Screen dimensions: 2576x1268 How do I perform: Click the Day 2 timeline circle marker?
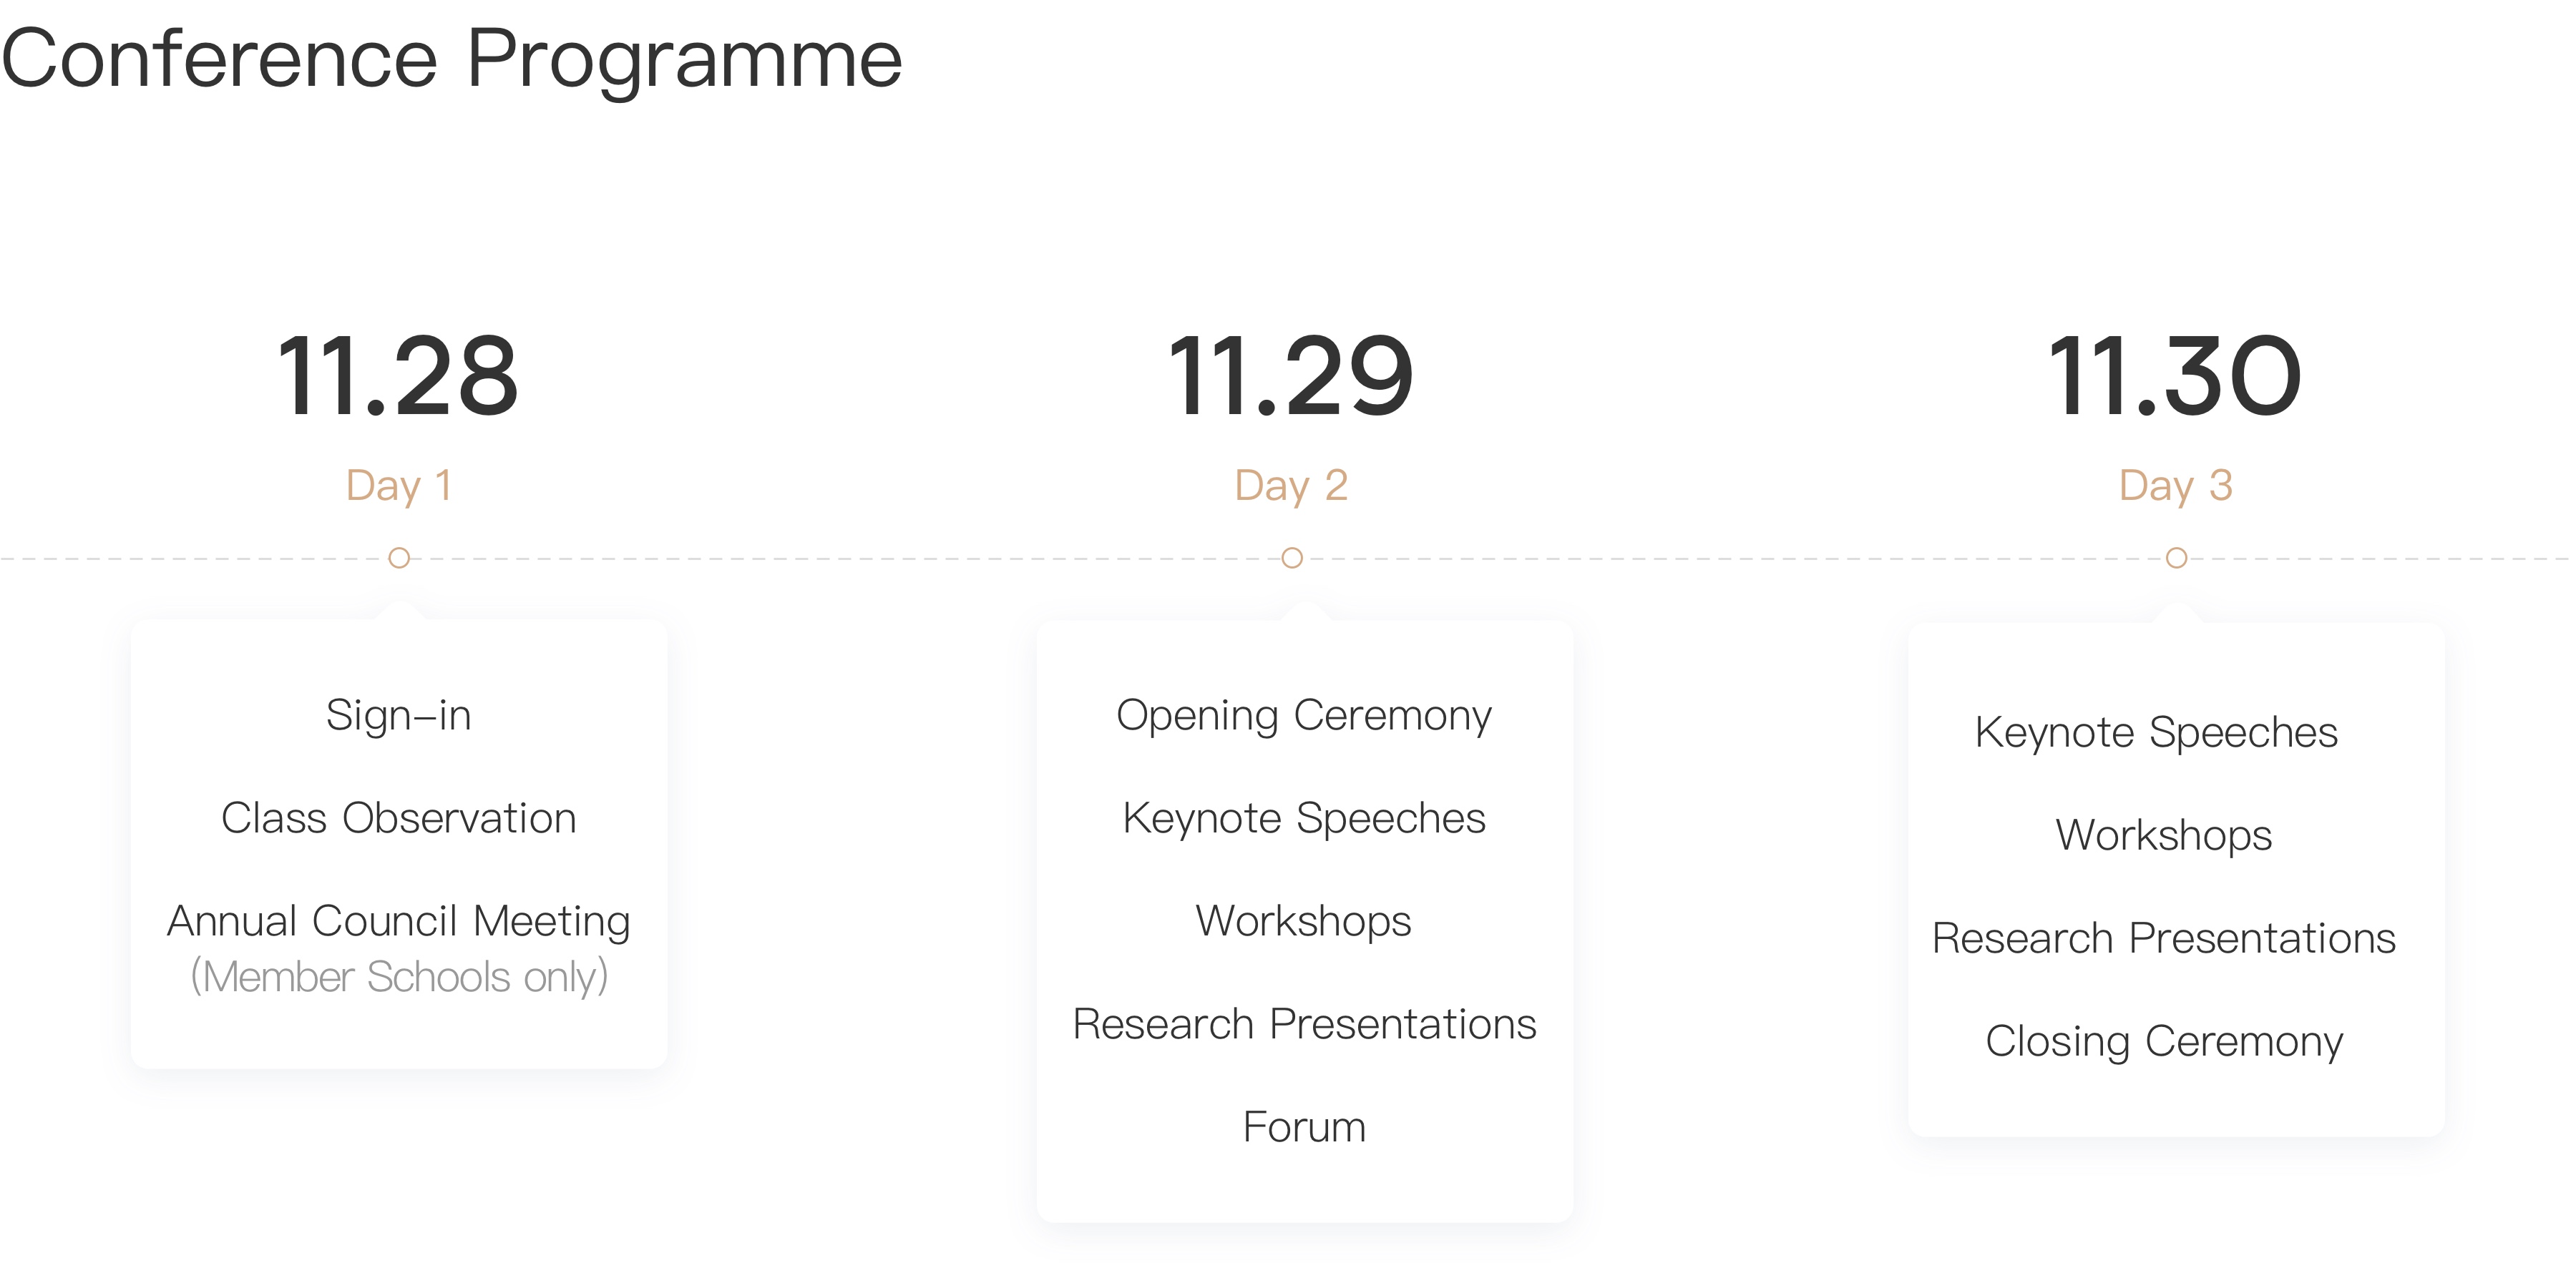click(x=1292, y=558)
